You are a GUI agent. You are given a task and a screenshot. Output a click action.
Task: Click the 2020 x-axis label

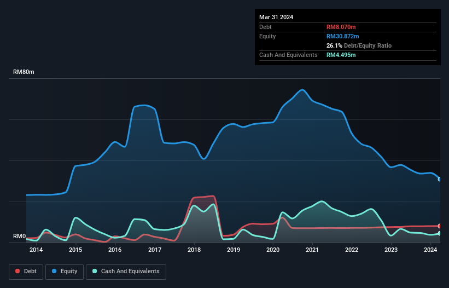[273, 250]
